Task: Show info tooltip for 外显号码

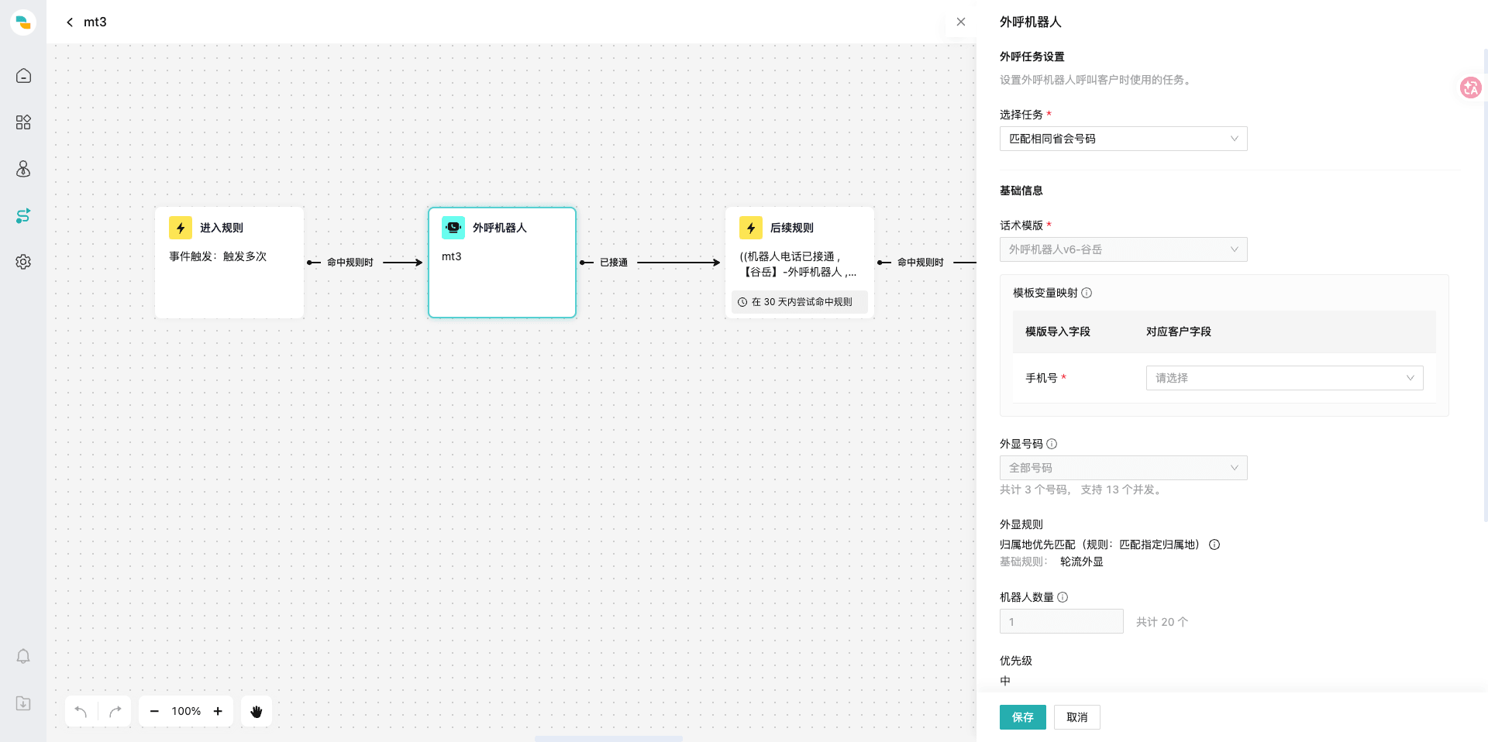Action: 1052,444
